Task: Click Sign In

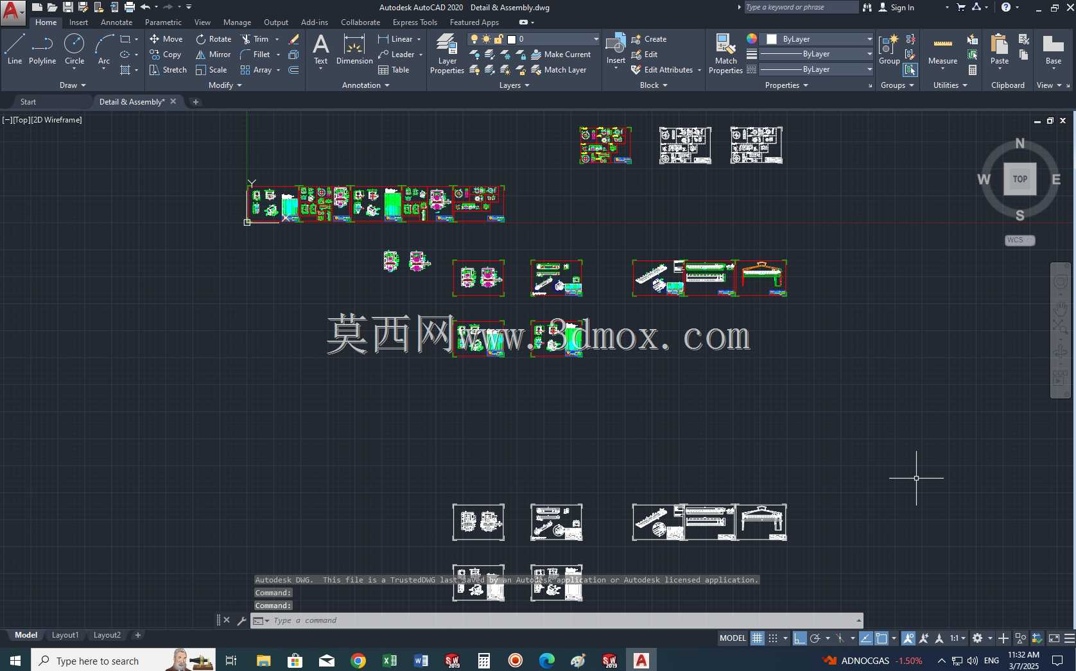Action: pyautogui.click(x=896, y=8)
